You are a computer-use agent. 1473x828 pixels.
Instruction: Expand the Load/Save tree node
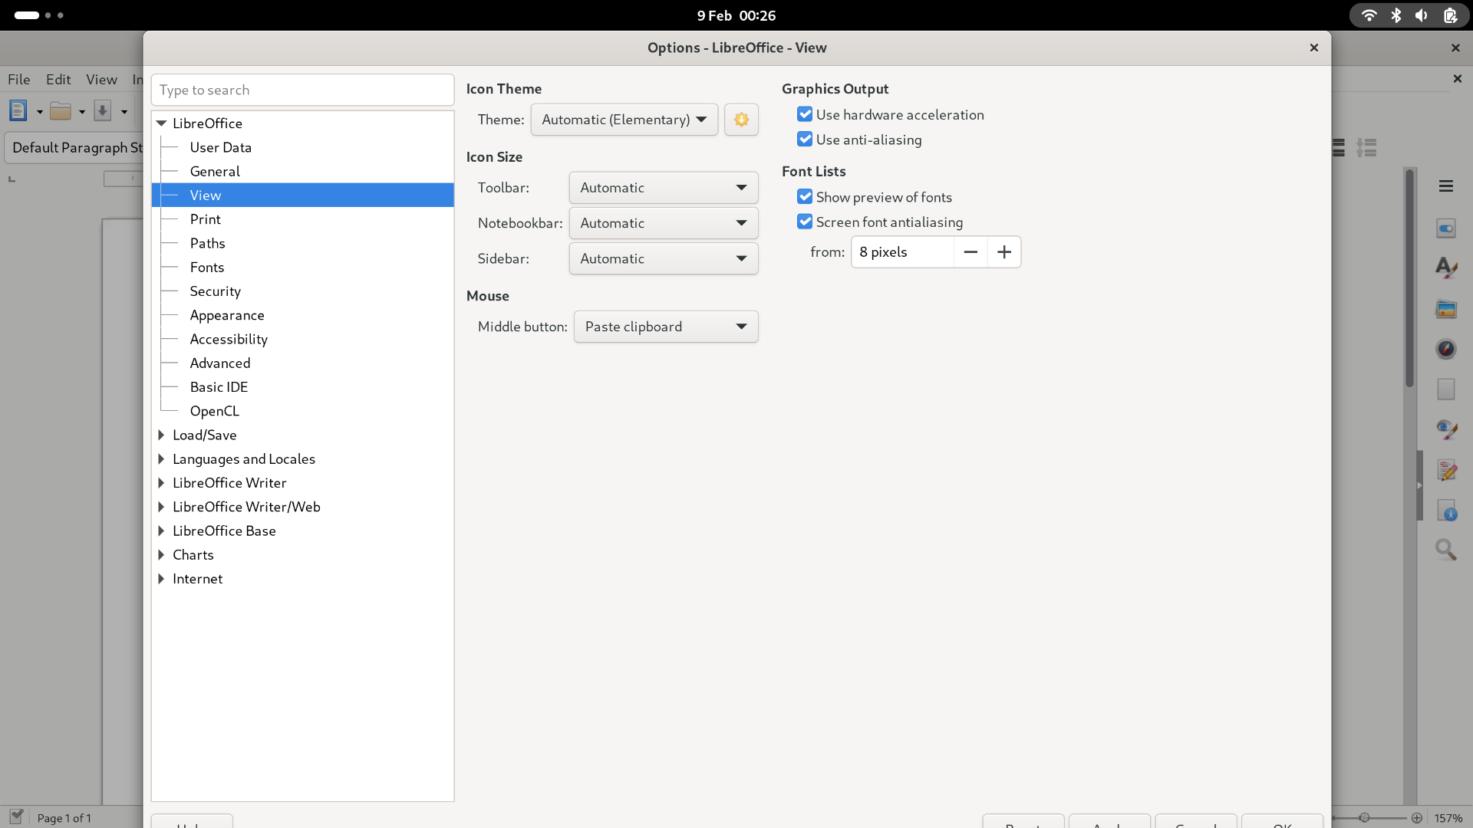coord(161,435)
